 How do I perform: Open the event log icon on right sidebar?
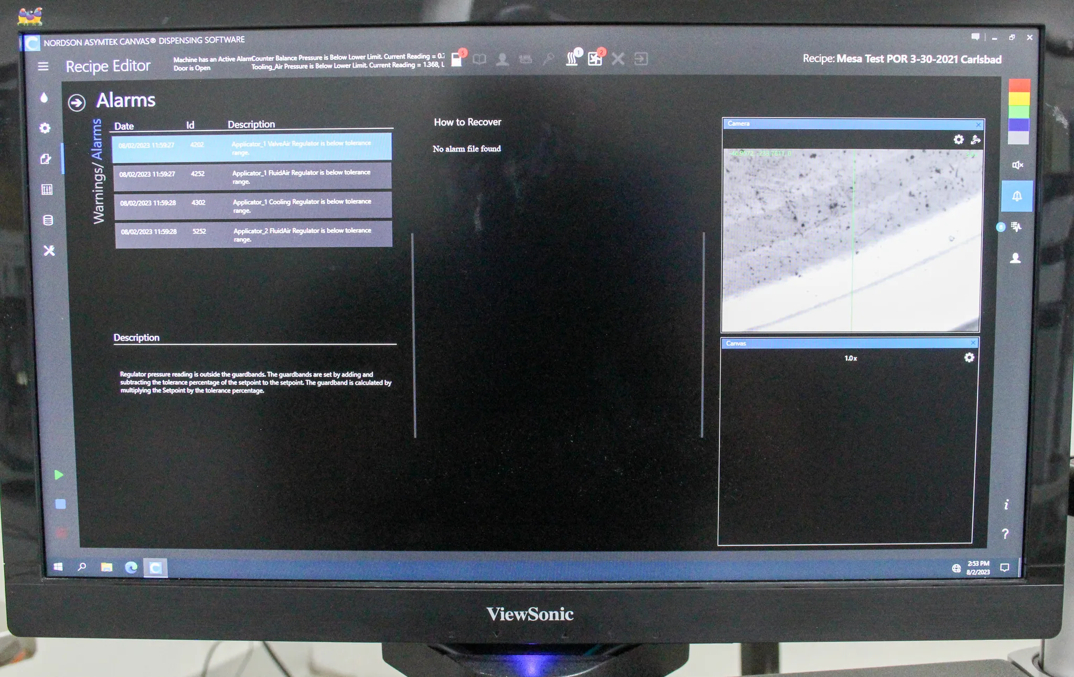coord(1016,227)
